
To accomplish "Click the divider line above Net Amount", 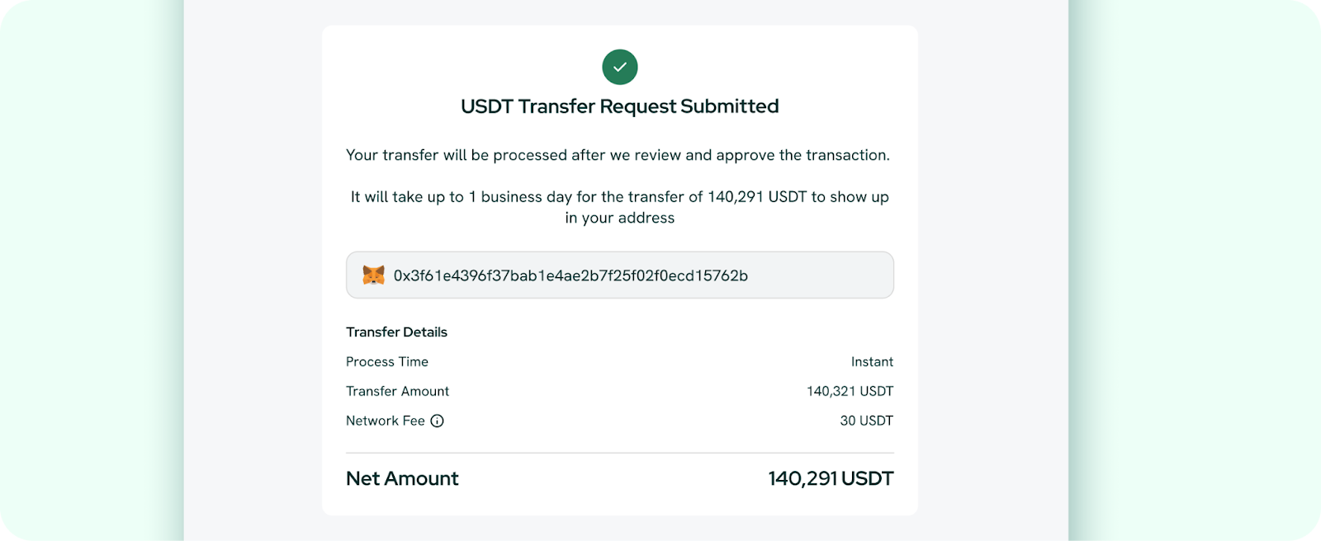I will 620,453.
